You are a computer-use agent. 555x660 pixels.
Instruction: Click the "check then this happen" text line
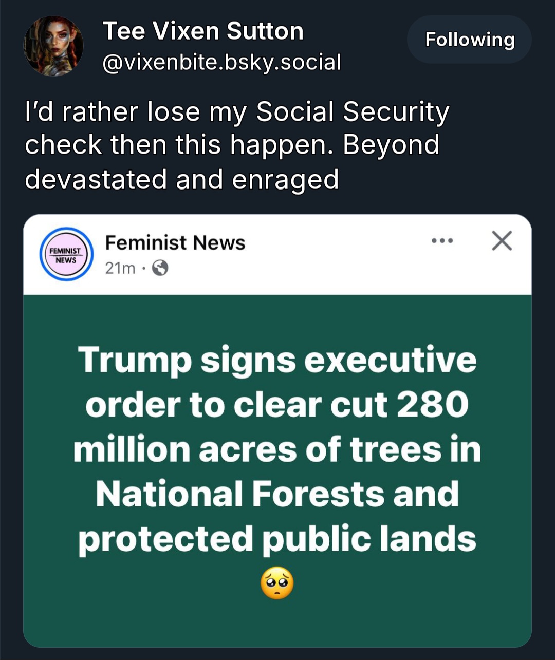(232, 145)
